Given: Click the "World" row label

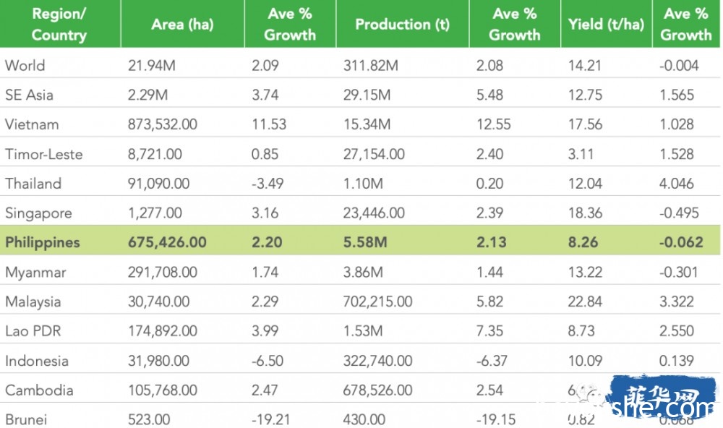Looking at the screenshot, I should pyautogui.click(x=25, y=66).
